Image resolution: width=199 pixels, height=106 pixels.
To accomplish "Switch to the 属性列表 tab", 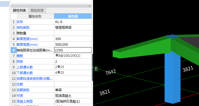I will coord(19,10).
